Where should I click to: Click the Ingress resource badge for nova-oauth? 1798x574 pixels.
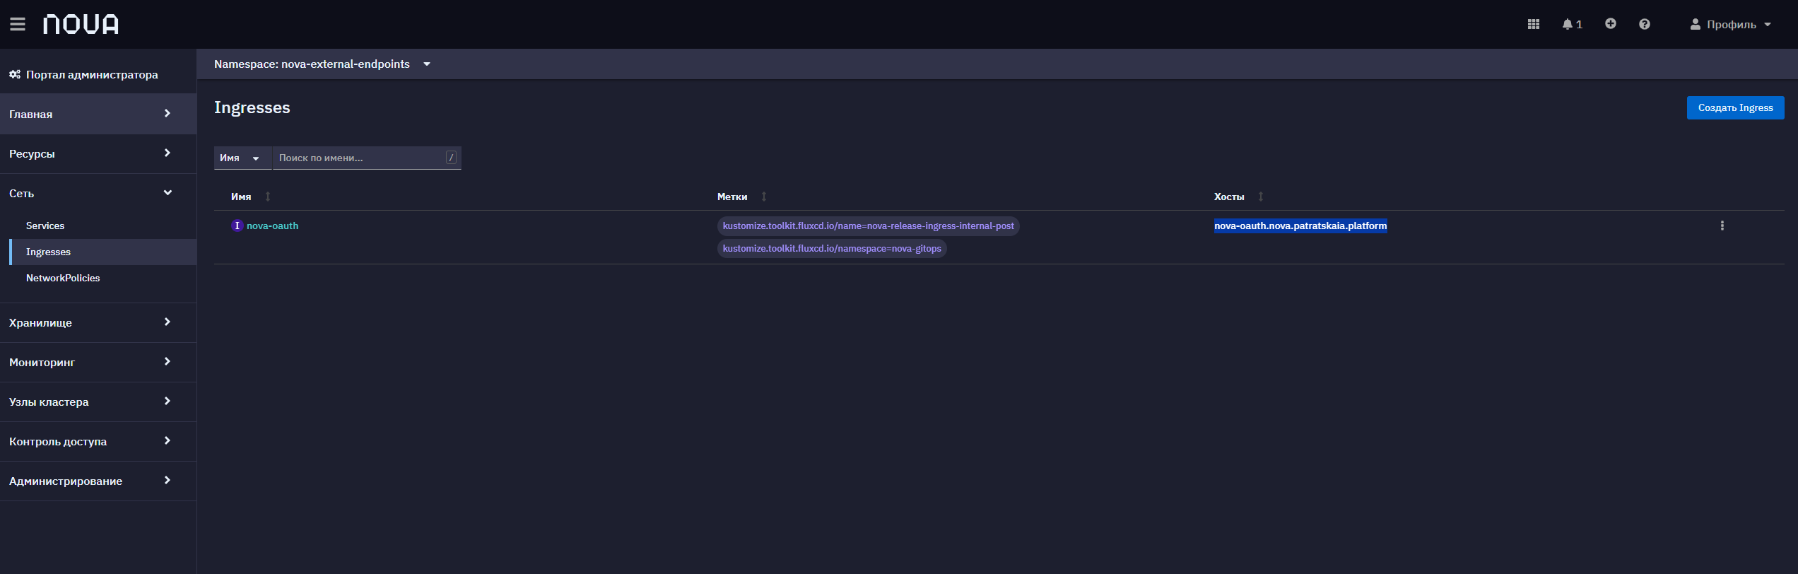(x=237, y=225)
